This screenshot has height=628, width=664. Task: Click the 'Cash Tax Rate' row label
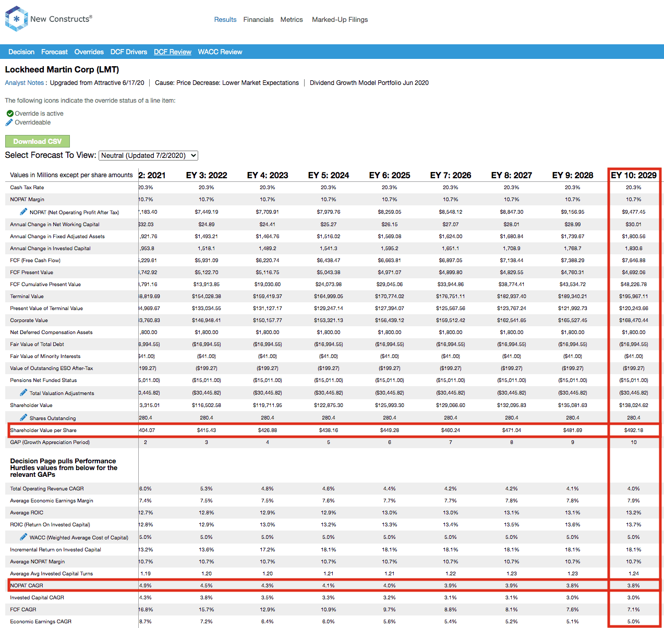pyautogui.click(x=27, y=188)
